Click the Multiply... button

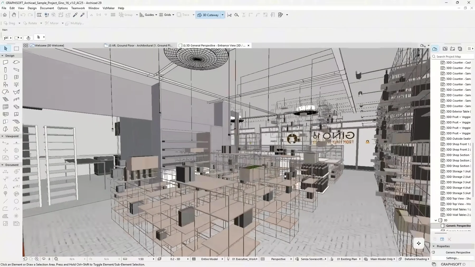point(75,23)
